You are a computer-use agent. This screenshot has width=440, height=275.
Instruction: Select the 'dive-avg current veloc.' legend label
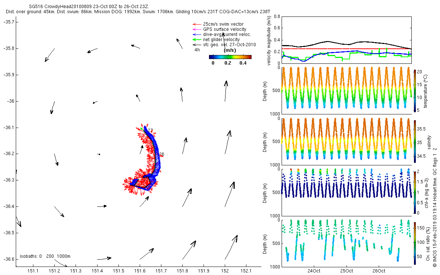click(x=227, y=34)
